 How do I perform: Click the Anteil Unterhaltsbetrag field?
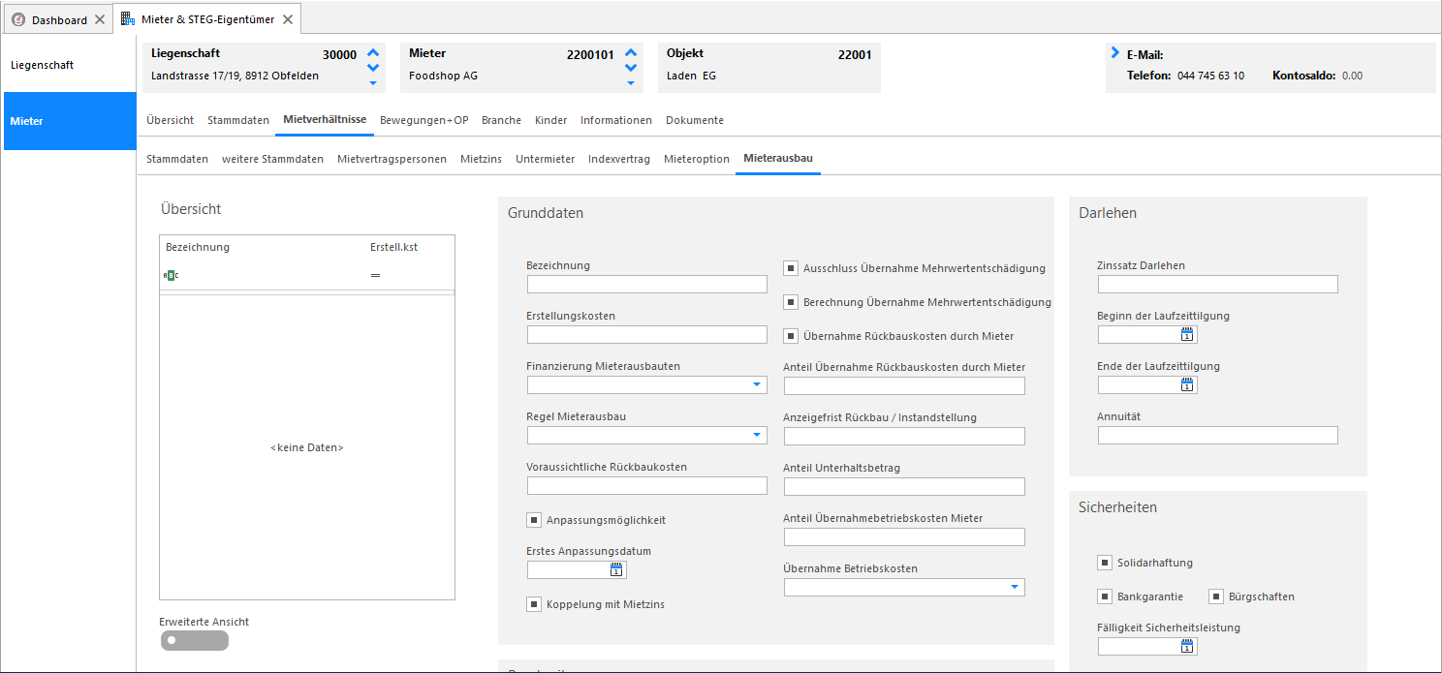904,486
